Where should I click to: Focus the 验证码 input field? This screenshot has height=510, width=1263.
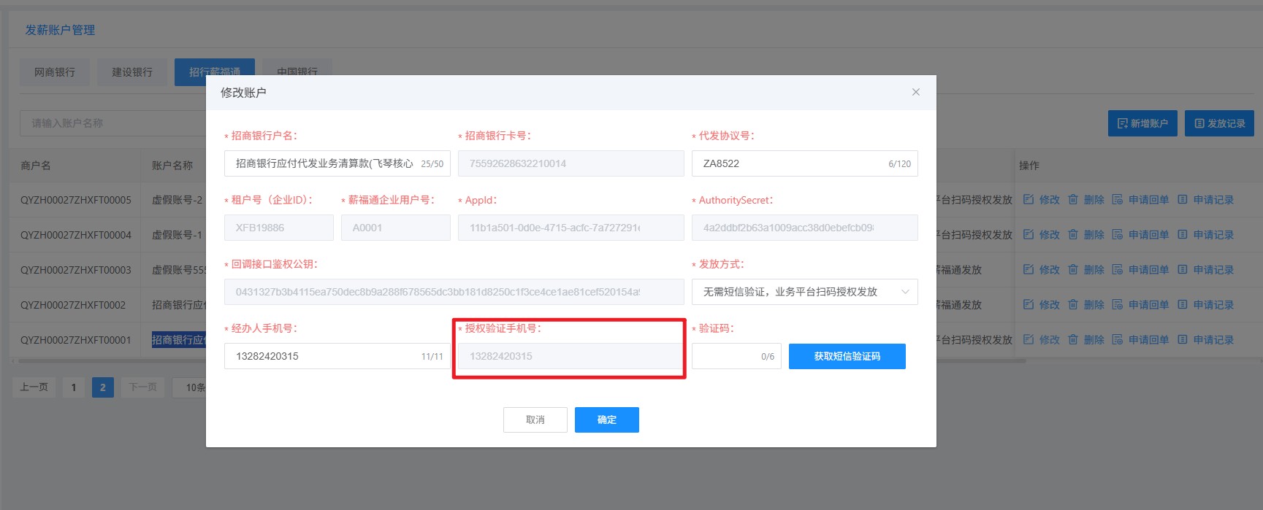[x=736, y=356]
